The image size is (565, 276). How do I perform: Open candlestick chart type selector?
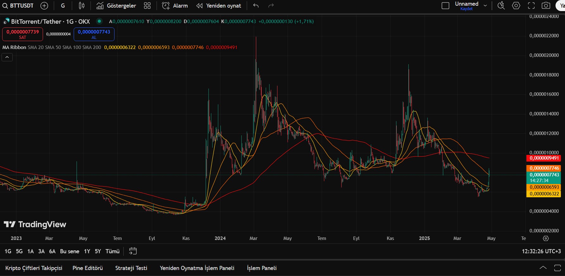[x=82, y=6]
